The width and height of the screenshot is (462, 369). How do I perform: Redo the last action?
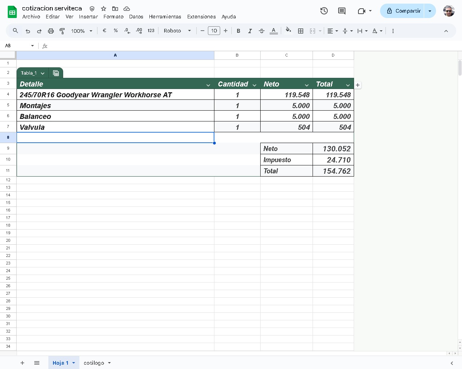pos(39,31)
